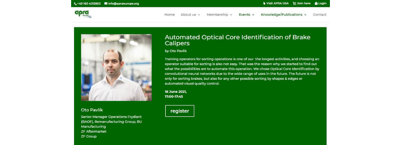Expand the Membership dropdown chevron
401x145 pixels.
tap(231, 15)
